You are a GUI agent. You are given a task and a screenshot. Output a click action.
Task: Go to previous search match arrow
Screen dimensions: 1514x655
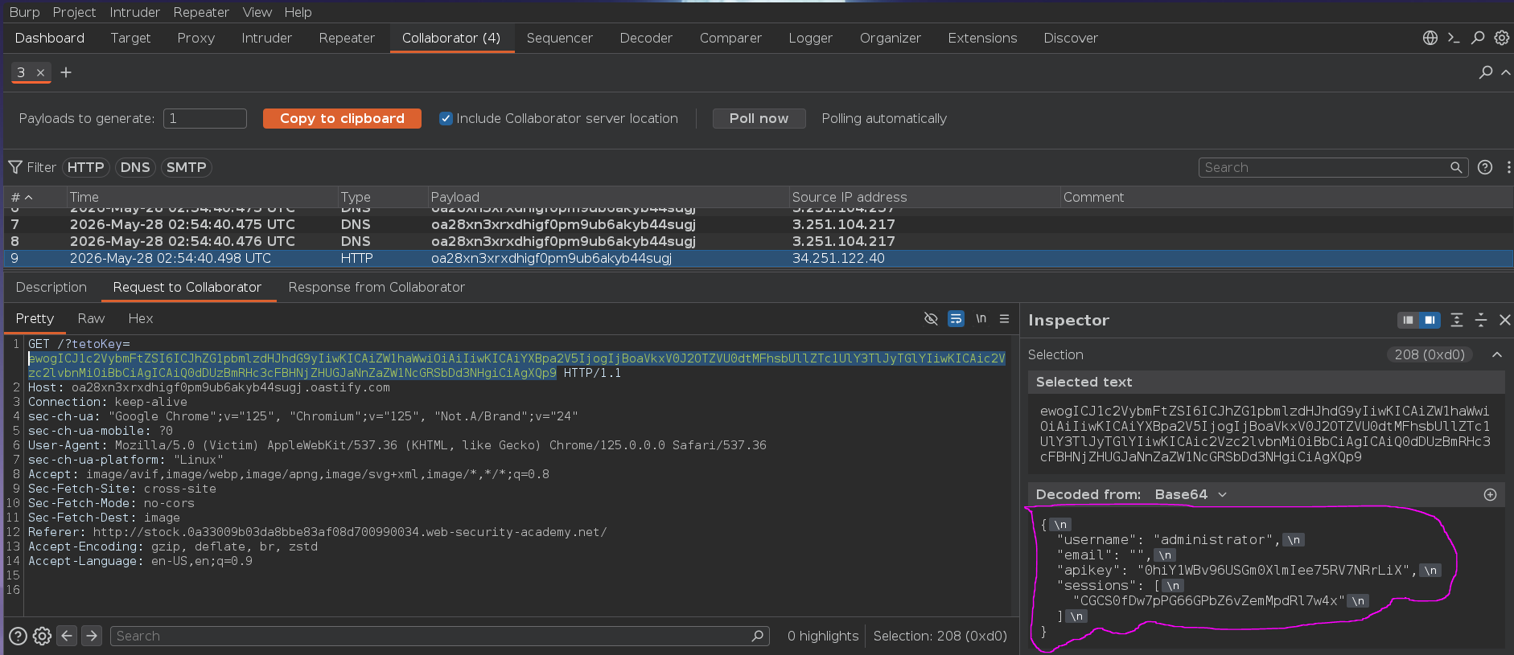tap(67, 636)
